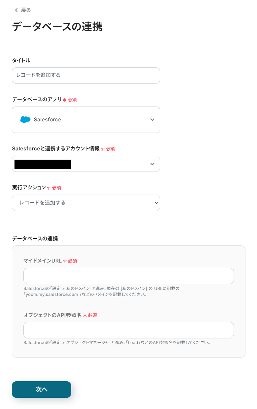This screenshot has width=257, height=409.
Task: Click the required asterisk beside 実行アクション
Action: coord(49,188)
